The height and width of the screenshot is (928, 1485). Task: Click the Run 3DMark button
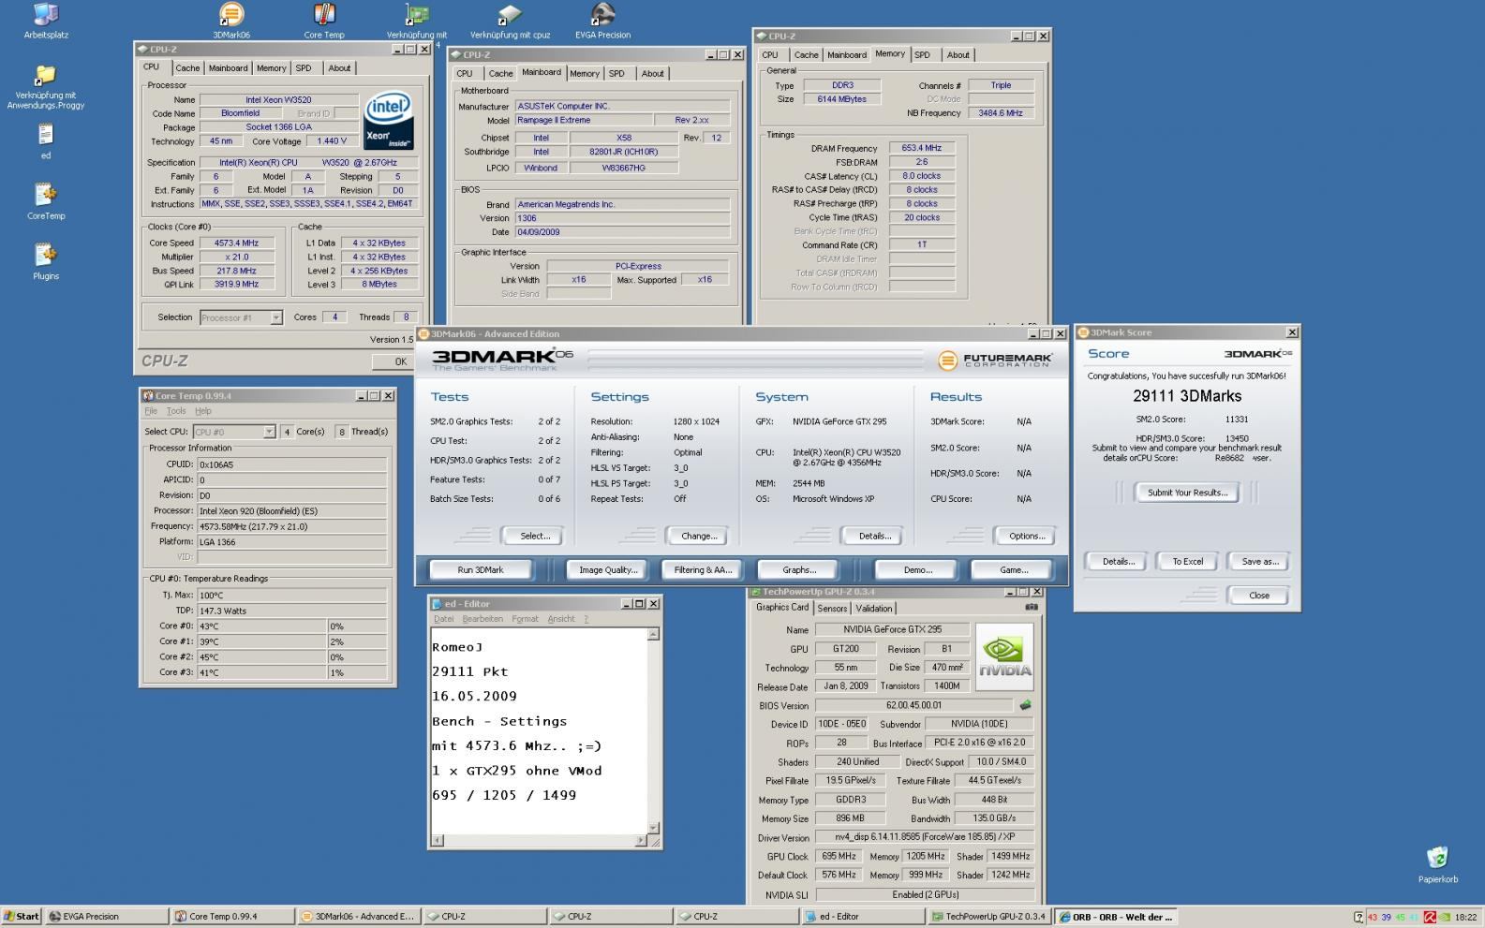[x=481, y=569]
